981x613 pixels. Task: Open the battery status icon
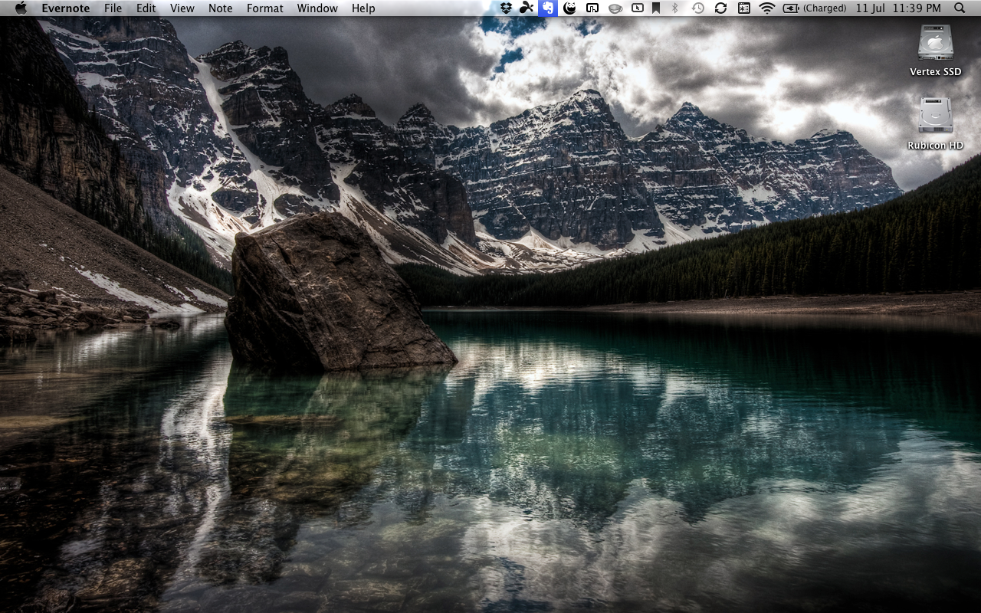click(x=791, y=8)
